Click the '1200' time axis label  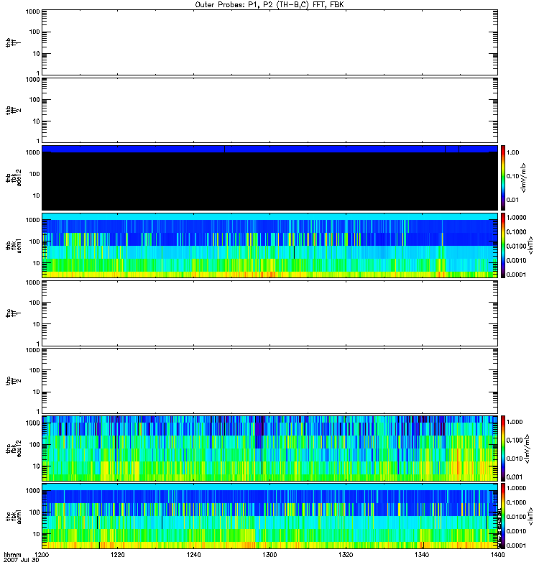(42, 555)
